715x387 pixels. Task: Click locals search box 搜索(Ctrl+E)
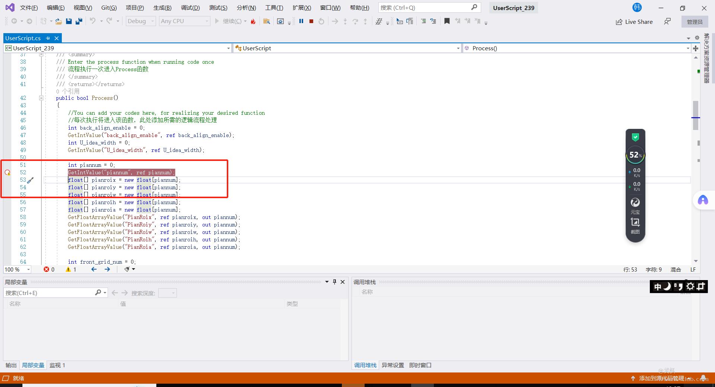click(x=56, y=293)
